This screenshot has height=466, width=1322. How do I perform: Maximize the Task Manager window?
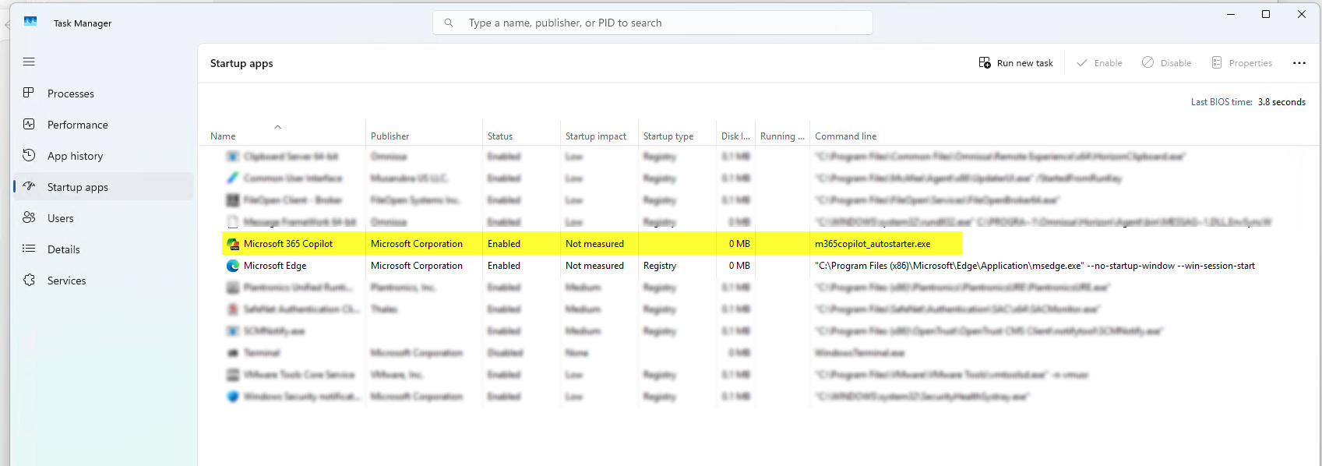tap(1266, 14)
